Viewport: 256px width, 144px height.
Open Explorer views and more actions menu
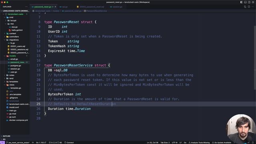[26, 7]
